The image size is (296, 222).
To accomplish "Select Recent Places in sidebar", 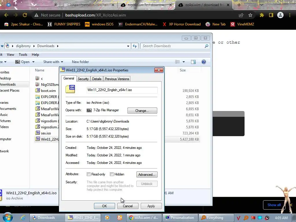I will coord(10,90).
